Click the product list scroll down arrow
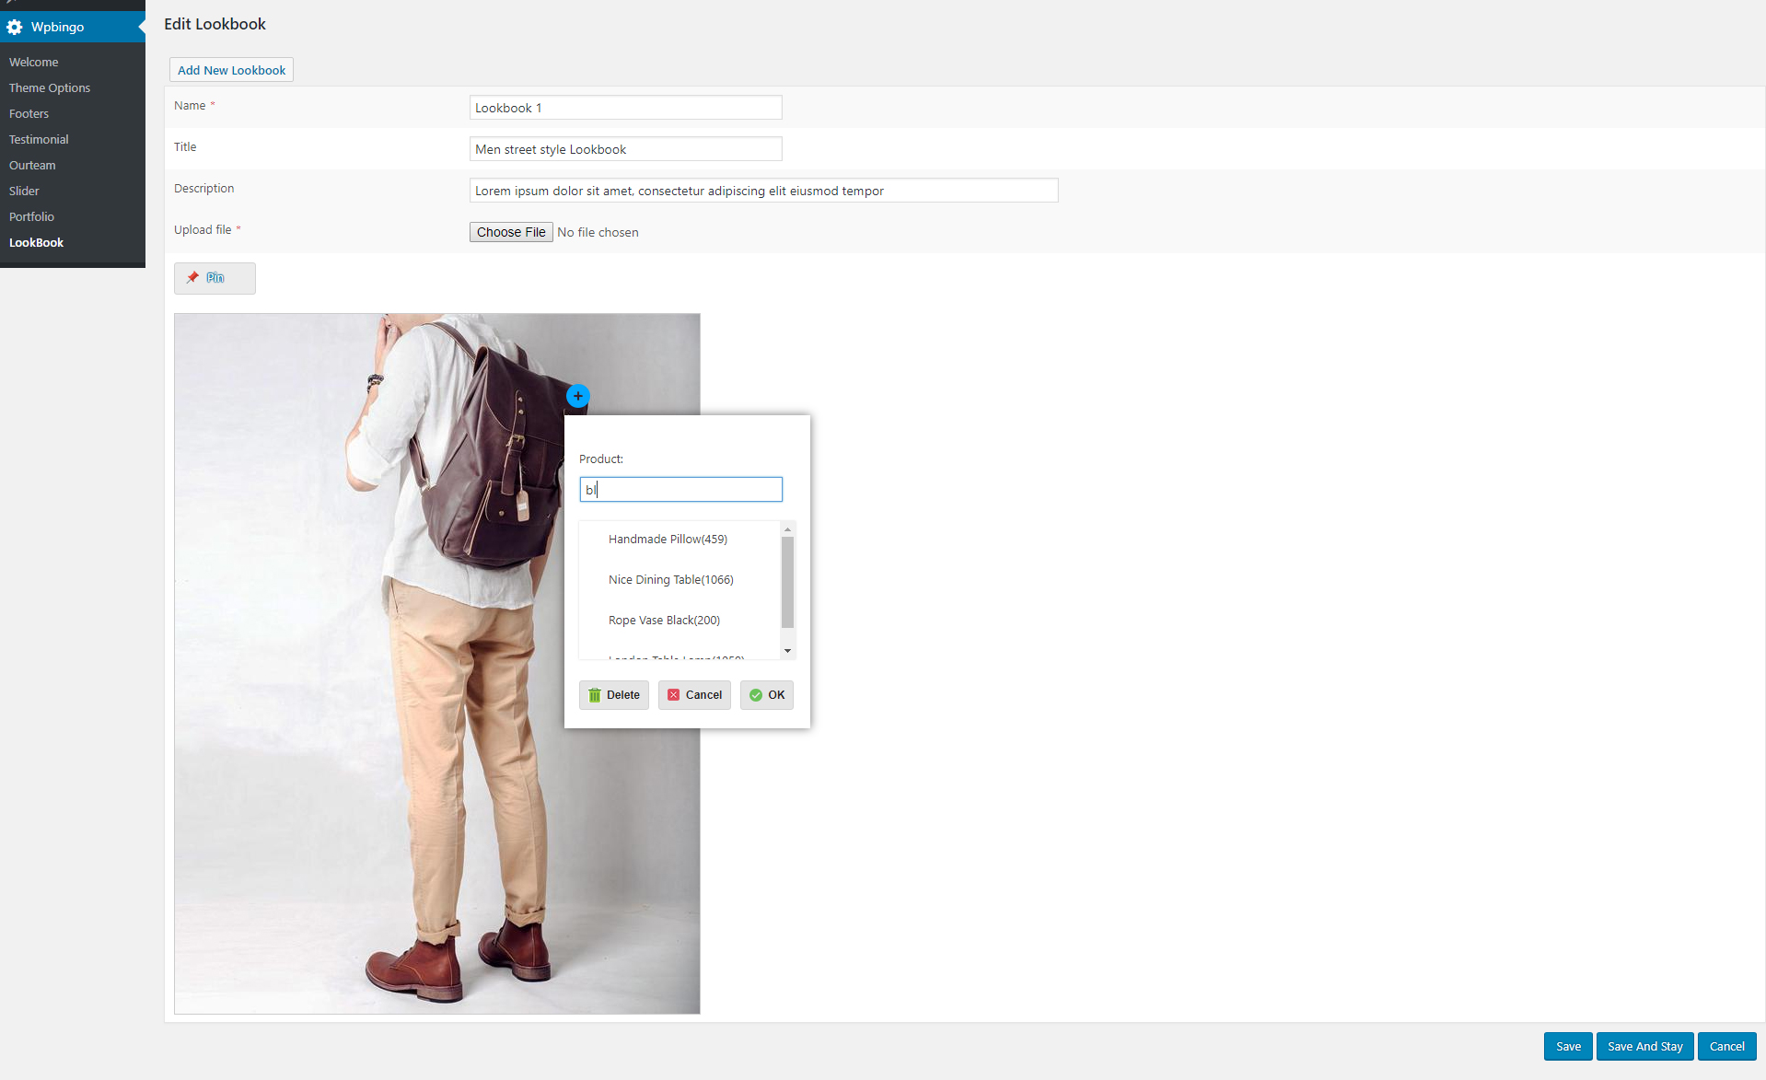This screenshot has width=1766, height=1080. point(787,651)
